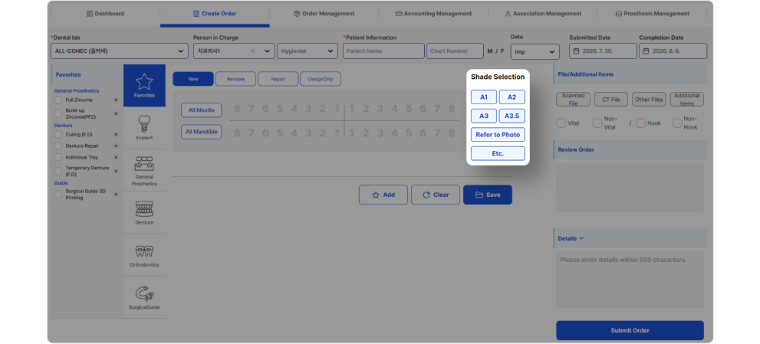Click the Patient Name input field

tap(383, 51)
